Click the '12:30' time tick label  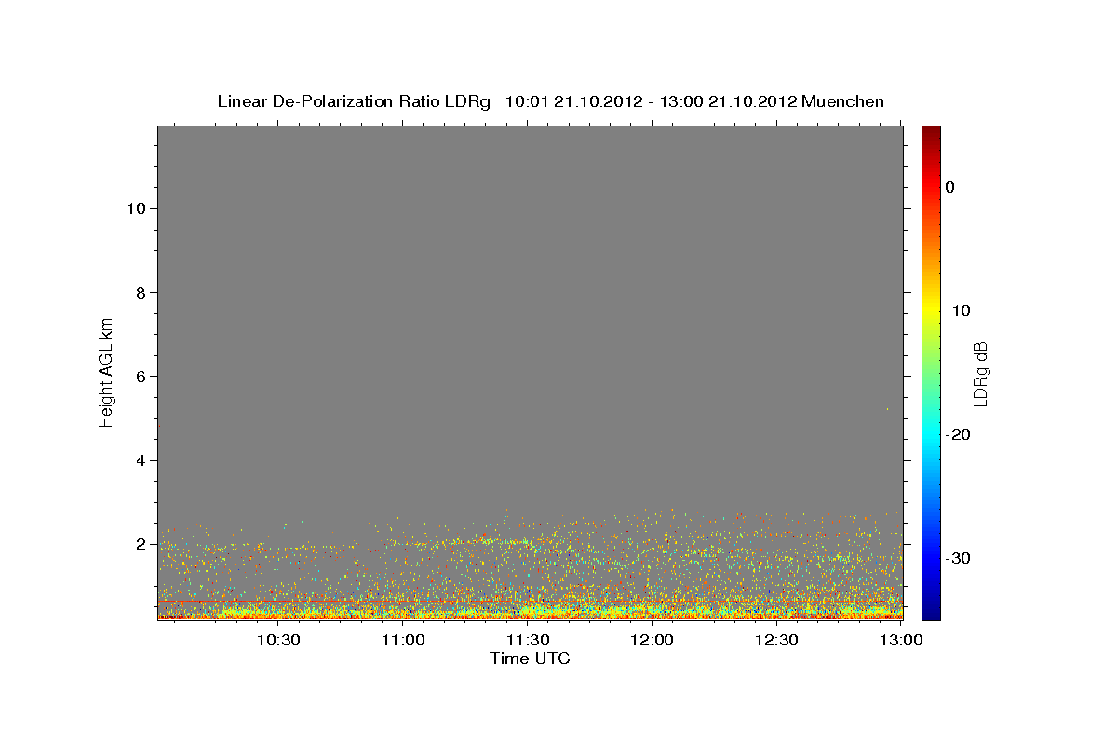(776, 640)
